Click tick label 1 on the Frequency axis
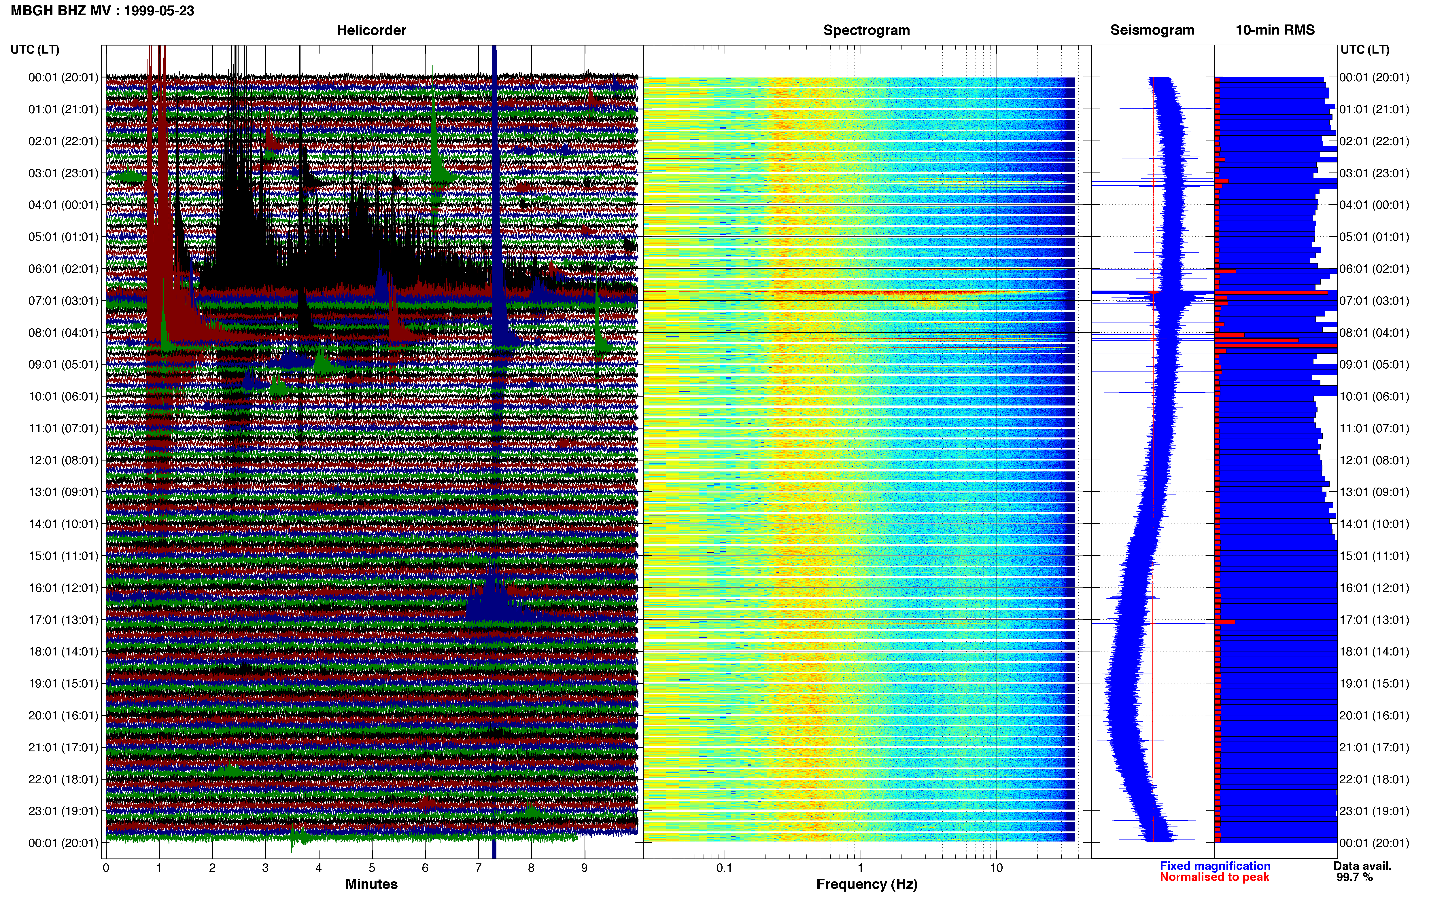 tap(861, 868)
